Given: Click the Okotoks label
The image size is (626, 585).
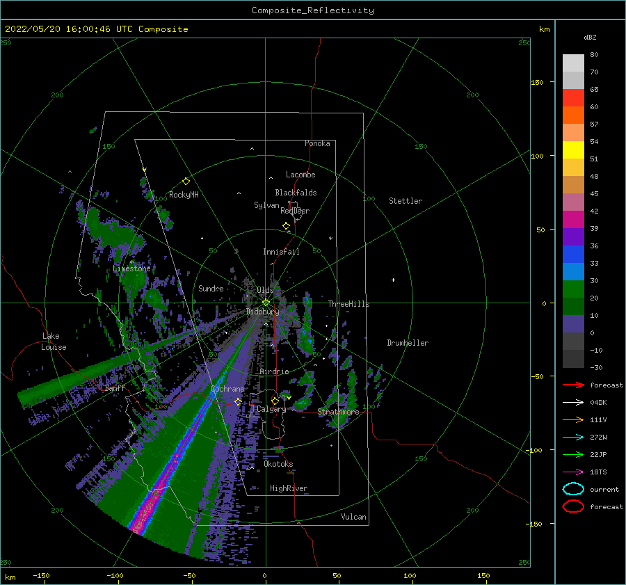Looking at the screenshot, I should (x=278, y=464).
